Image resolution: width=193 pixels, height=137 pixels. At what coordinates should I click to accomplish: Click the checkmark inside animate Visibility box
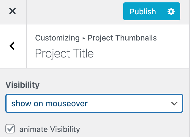[x=10, y=129]
